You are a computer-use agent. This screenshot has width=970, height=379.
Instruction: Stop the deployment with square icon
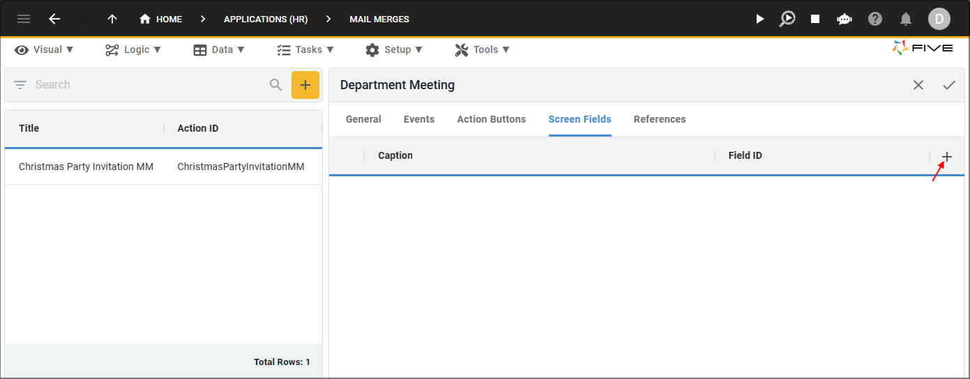point(815,19)
